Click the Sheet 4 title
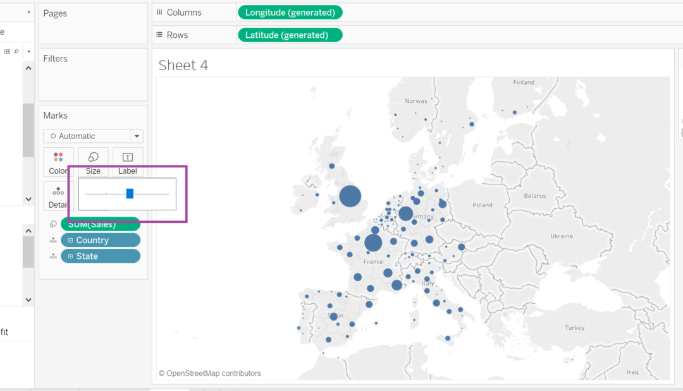Screen dimensions: 683x391 click(183, 65)
